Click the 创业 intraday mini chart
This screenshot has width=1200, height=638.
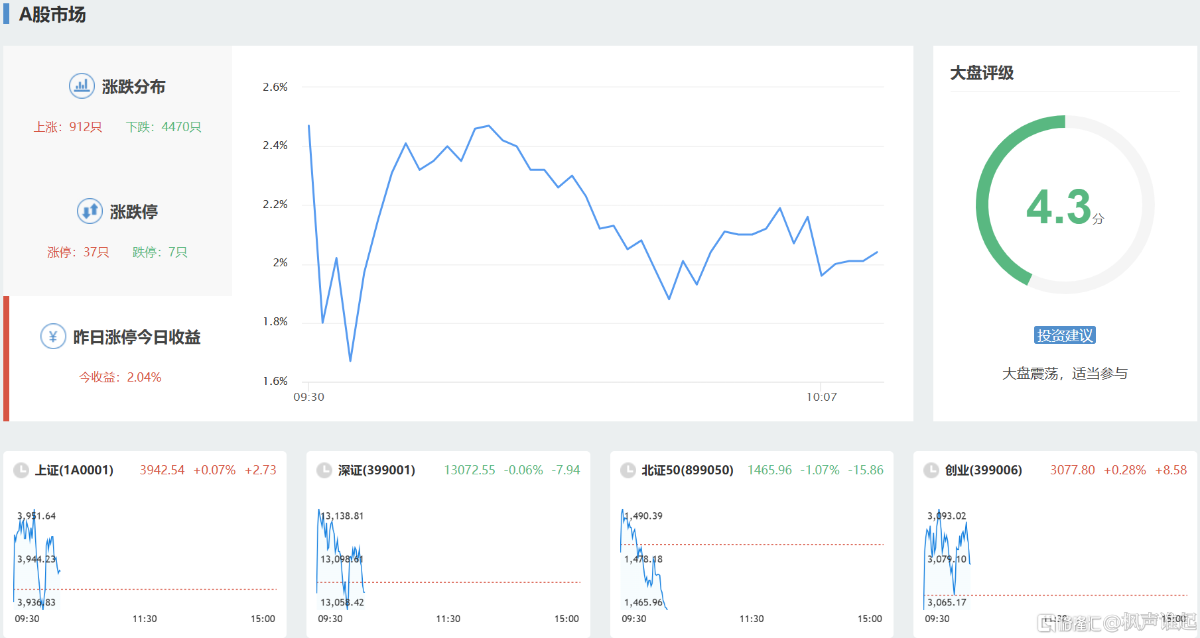point(1055,560)
